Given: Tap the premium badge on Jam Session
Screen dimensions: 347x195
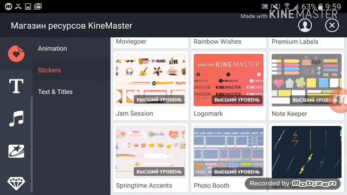Looking at the screenshot, I should [159, 100].
